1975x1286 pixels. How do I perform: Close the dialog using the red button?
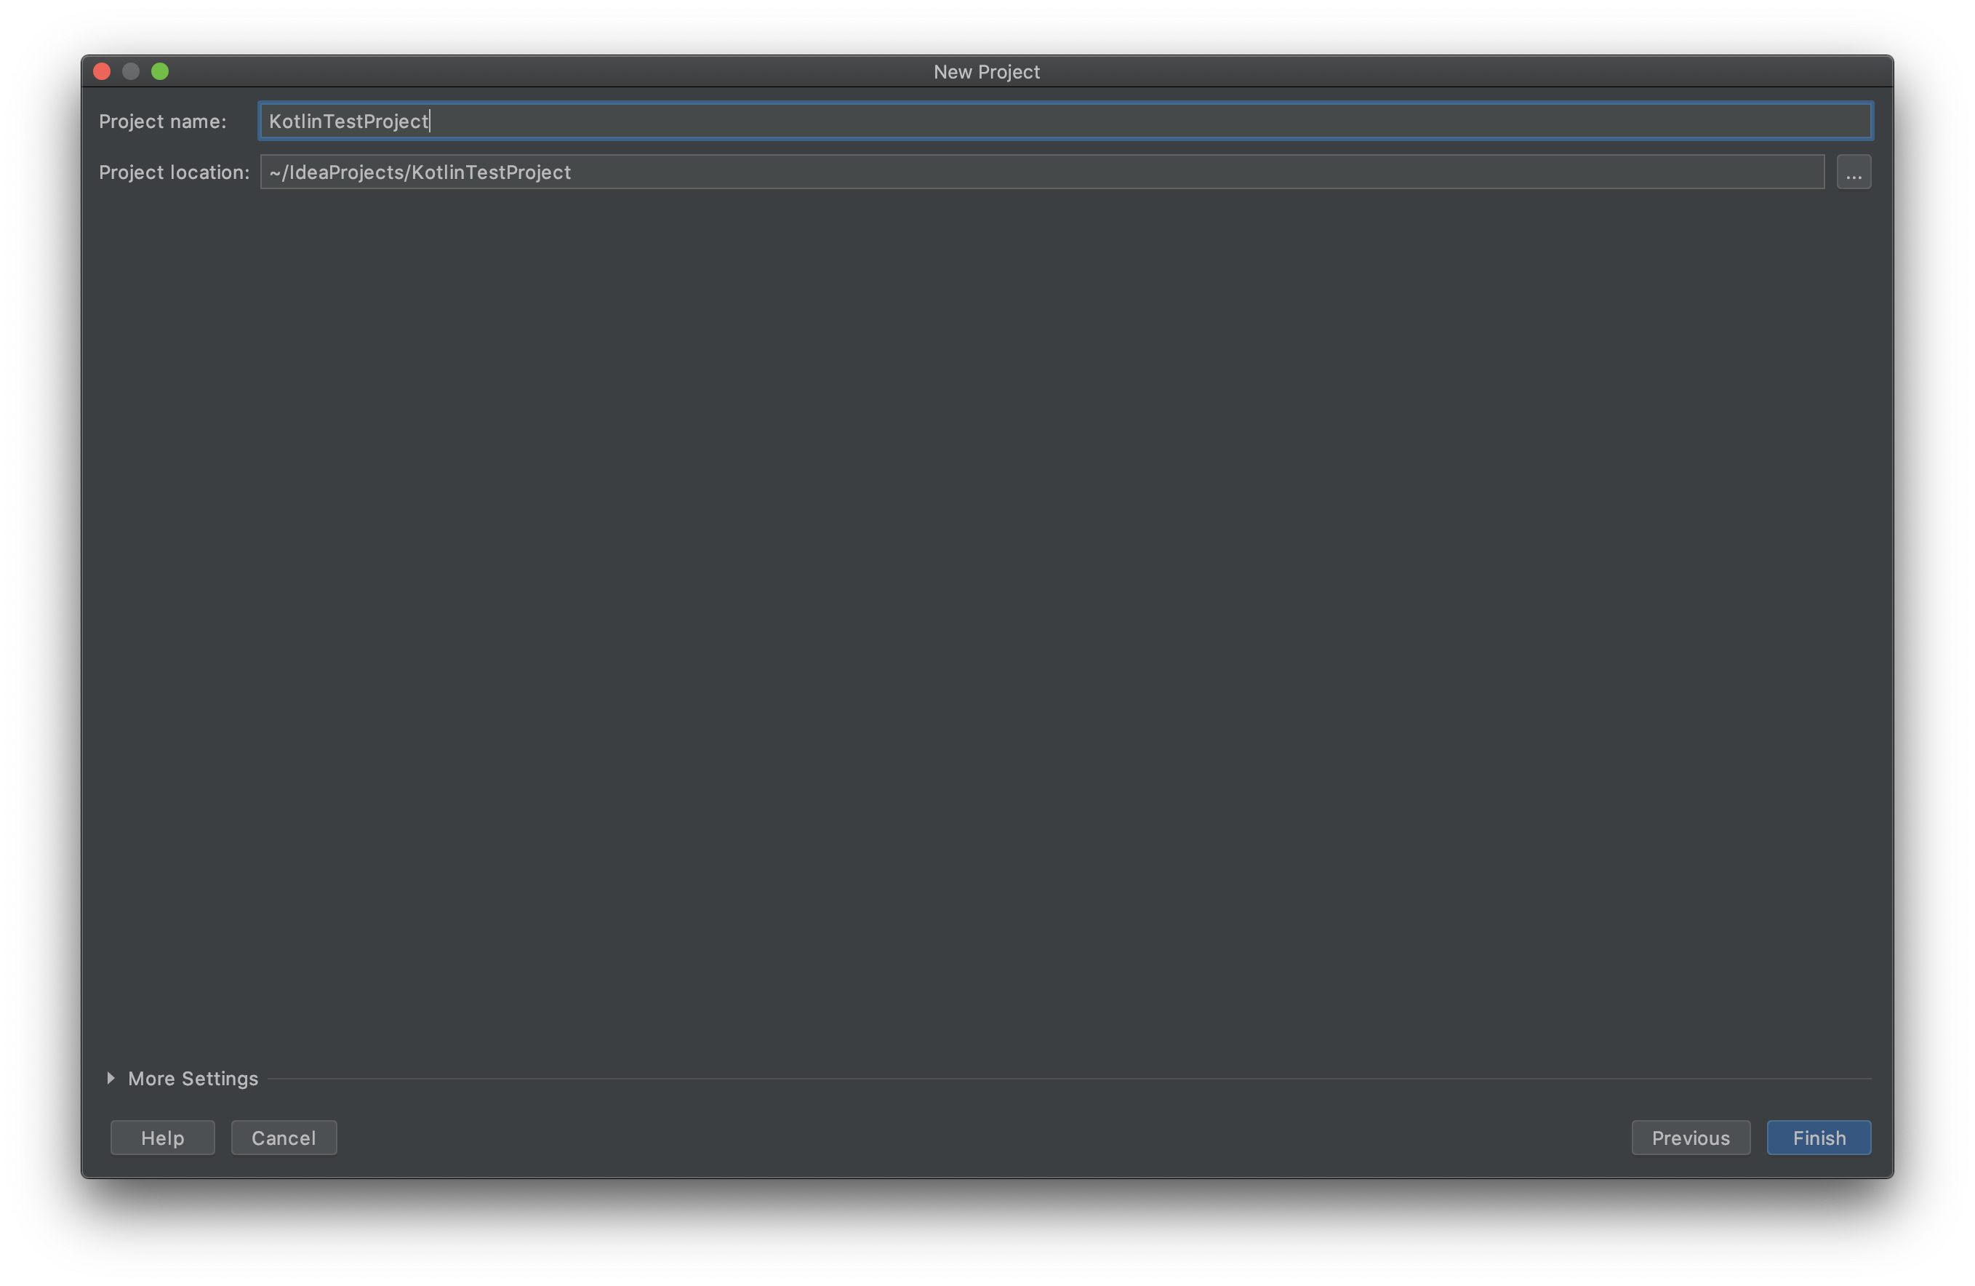tap(102, 71)
